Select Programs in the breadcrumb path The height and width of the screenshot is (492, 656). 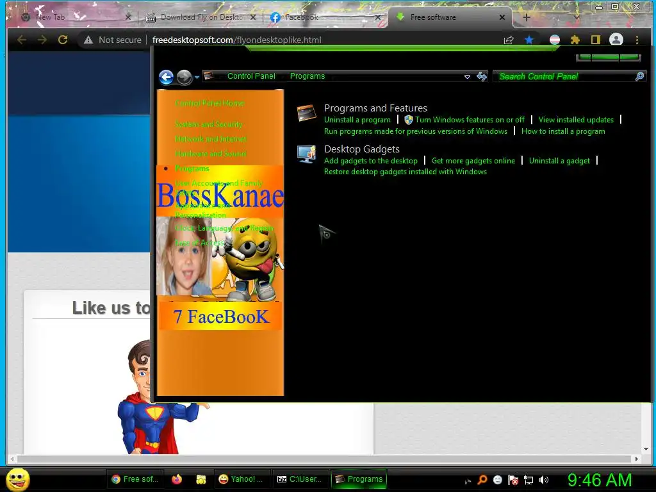tap(307, 76)
